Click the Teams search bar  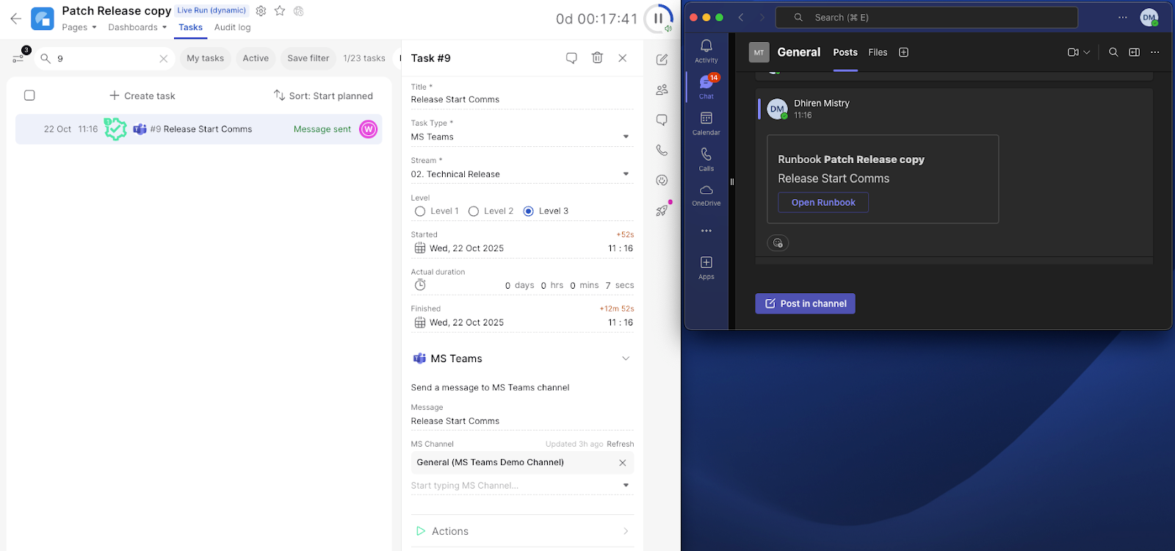click(927, 18)
